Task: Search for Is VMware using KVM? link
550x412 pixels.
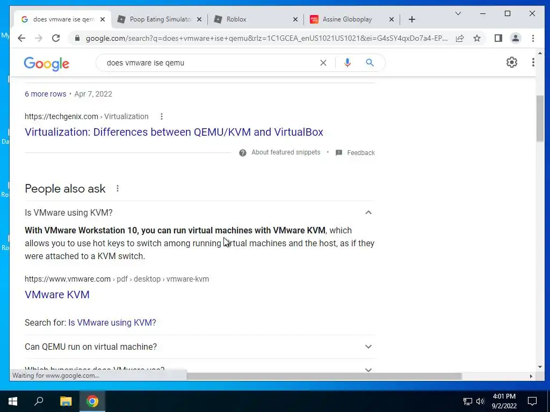Action: pos(112,322)
